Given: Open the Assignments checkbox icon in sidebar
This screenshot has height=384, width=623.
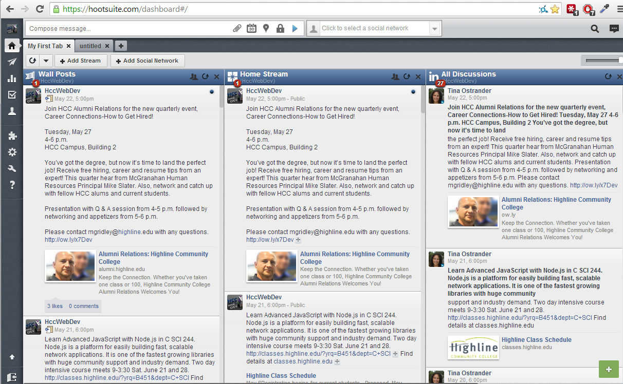Looking at the screenshot, I should click(x=12, y=94).
